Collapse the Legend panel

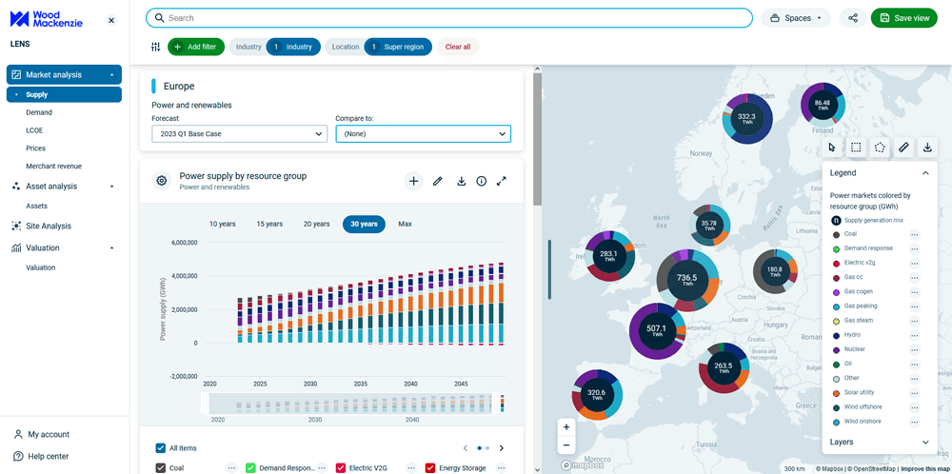(x=925, y=173)
